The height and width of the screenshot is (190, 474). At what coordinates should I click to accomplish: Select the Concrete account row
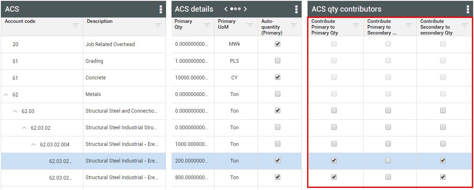96,78
